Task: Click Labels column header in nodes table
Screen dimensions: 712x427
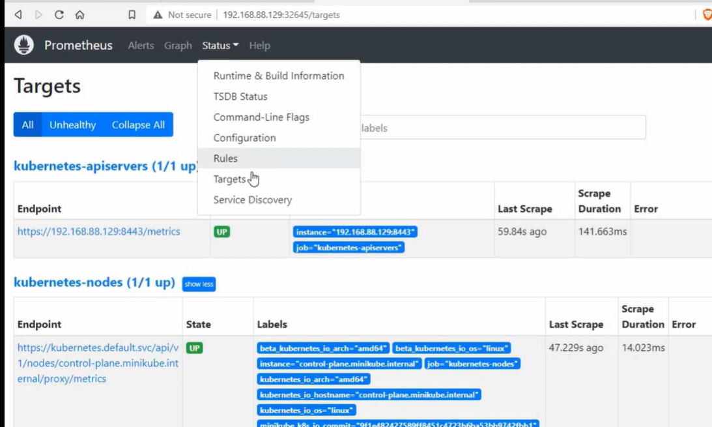Action: (272, 325)
